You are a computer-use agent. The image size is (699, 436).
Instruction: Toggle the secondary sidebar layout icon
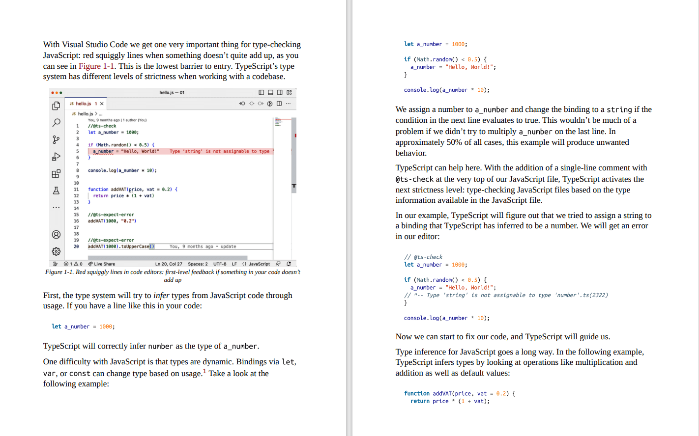pyautogui.click(x=280, y=92)
